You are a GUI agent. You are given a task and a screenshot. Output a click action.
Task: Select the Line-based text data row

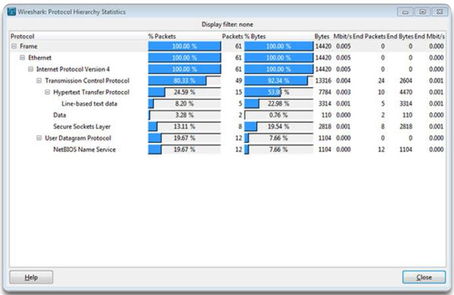(89, 104)
